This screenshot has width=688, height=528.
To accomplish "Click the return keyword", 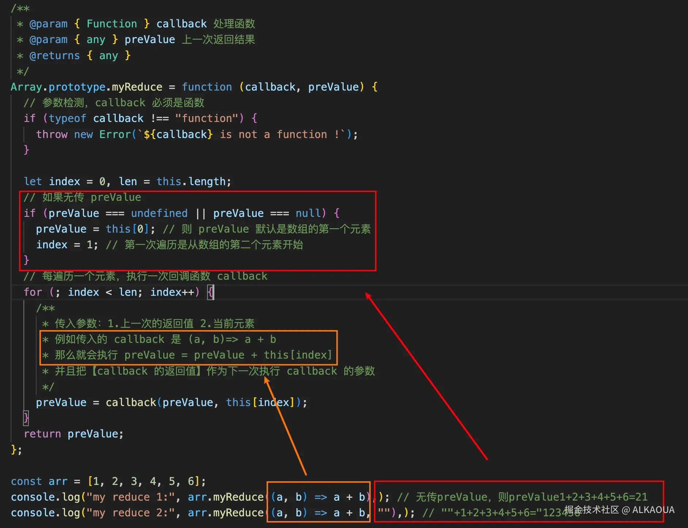I will [42, 434].
